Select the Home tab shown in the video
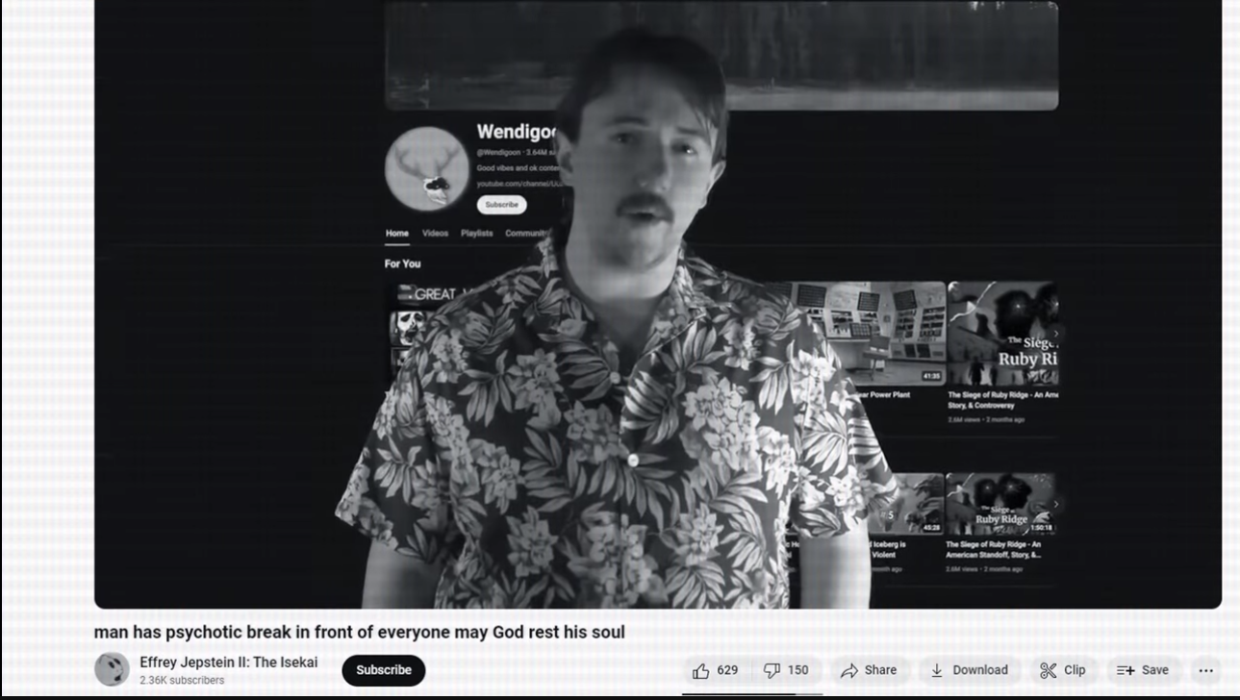This screenshot has width=1240, height=700. click(x=397, y=234)
